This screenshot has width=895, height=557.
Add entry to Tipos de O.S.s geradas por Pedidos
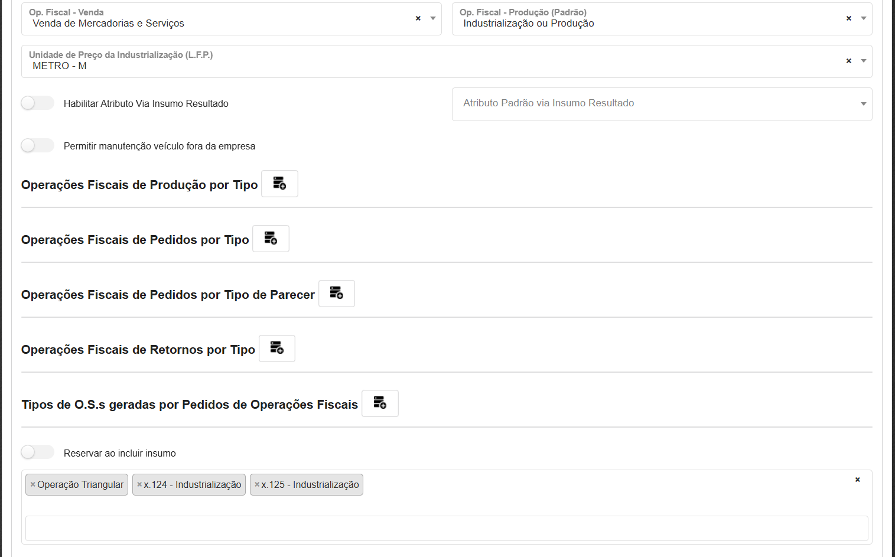380,403
